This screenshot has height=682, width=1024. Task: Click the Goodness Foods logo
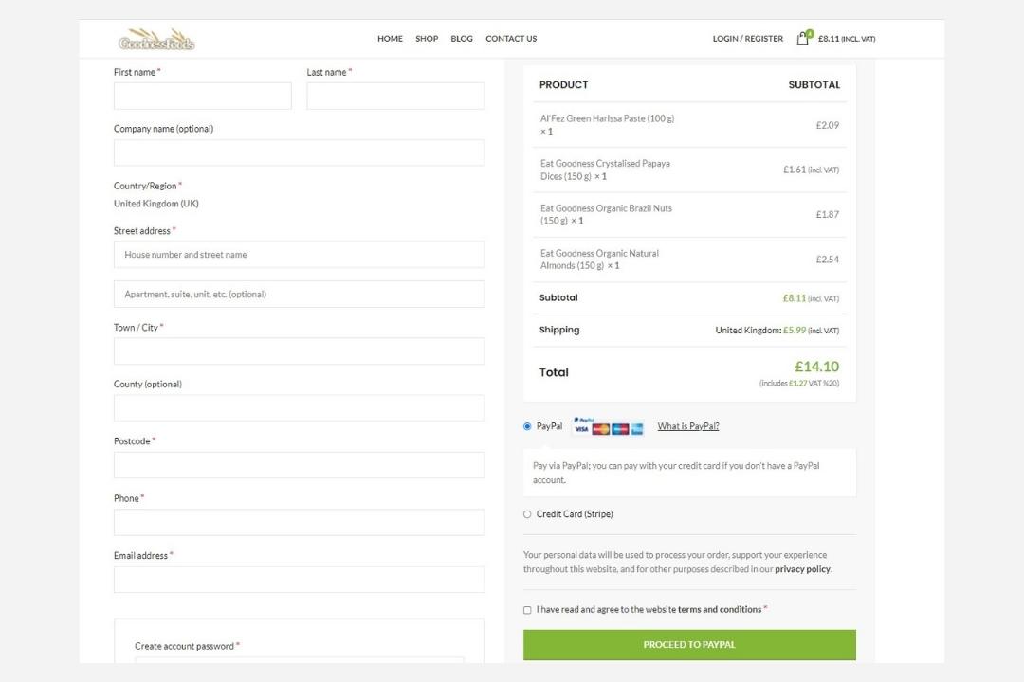tap(156, 39)
